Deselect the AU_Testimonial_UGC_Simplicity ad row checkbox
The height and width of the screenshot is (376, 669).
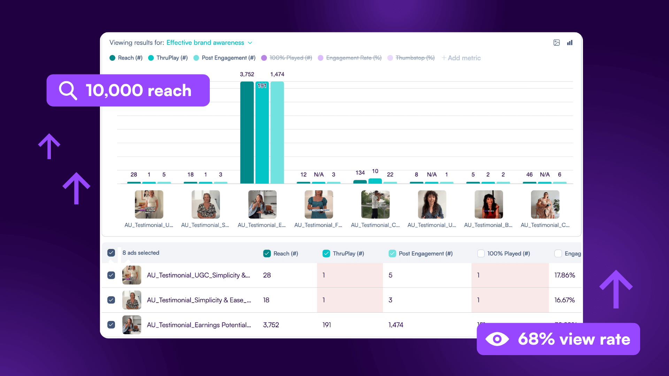click(111, 275)
